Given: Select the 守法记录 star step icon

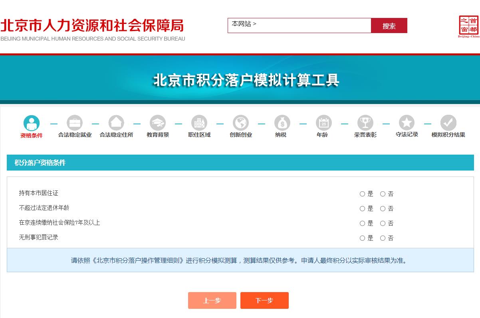Looking at the screenshot, I should click(407, 123).
